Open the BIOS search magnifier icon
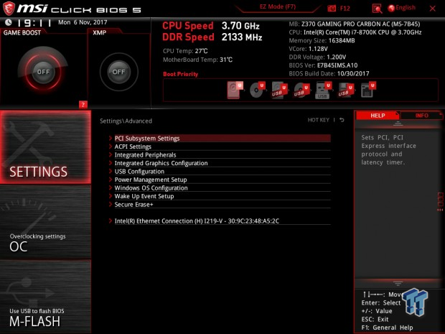The height and width of the screenshot is (334, 445). click(377, 9)
